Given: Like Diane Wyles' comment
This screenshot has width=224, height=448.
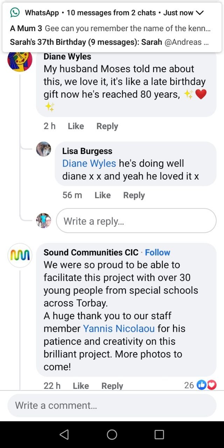Looking at the screenshot, I should [x=76, y=126].
